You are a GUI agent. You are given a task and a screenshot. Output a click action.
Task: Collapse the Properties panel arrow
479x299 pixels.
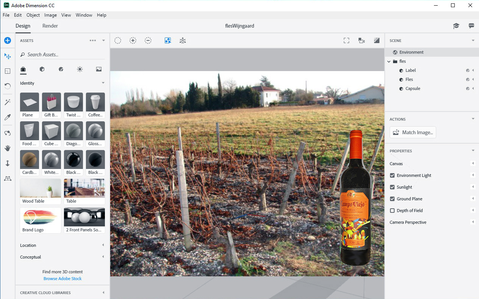click(x=473, y=151)
